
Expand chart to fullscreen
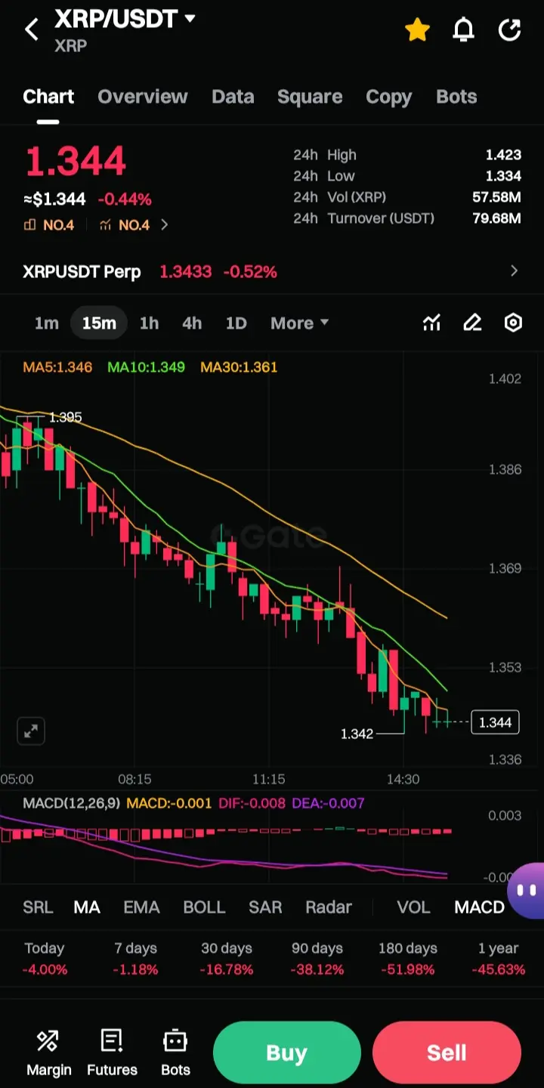[31, 731]
